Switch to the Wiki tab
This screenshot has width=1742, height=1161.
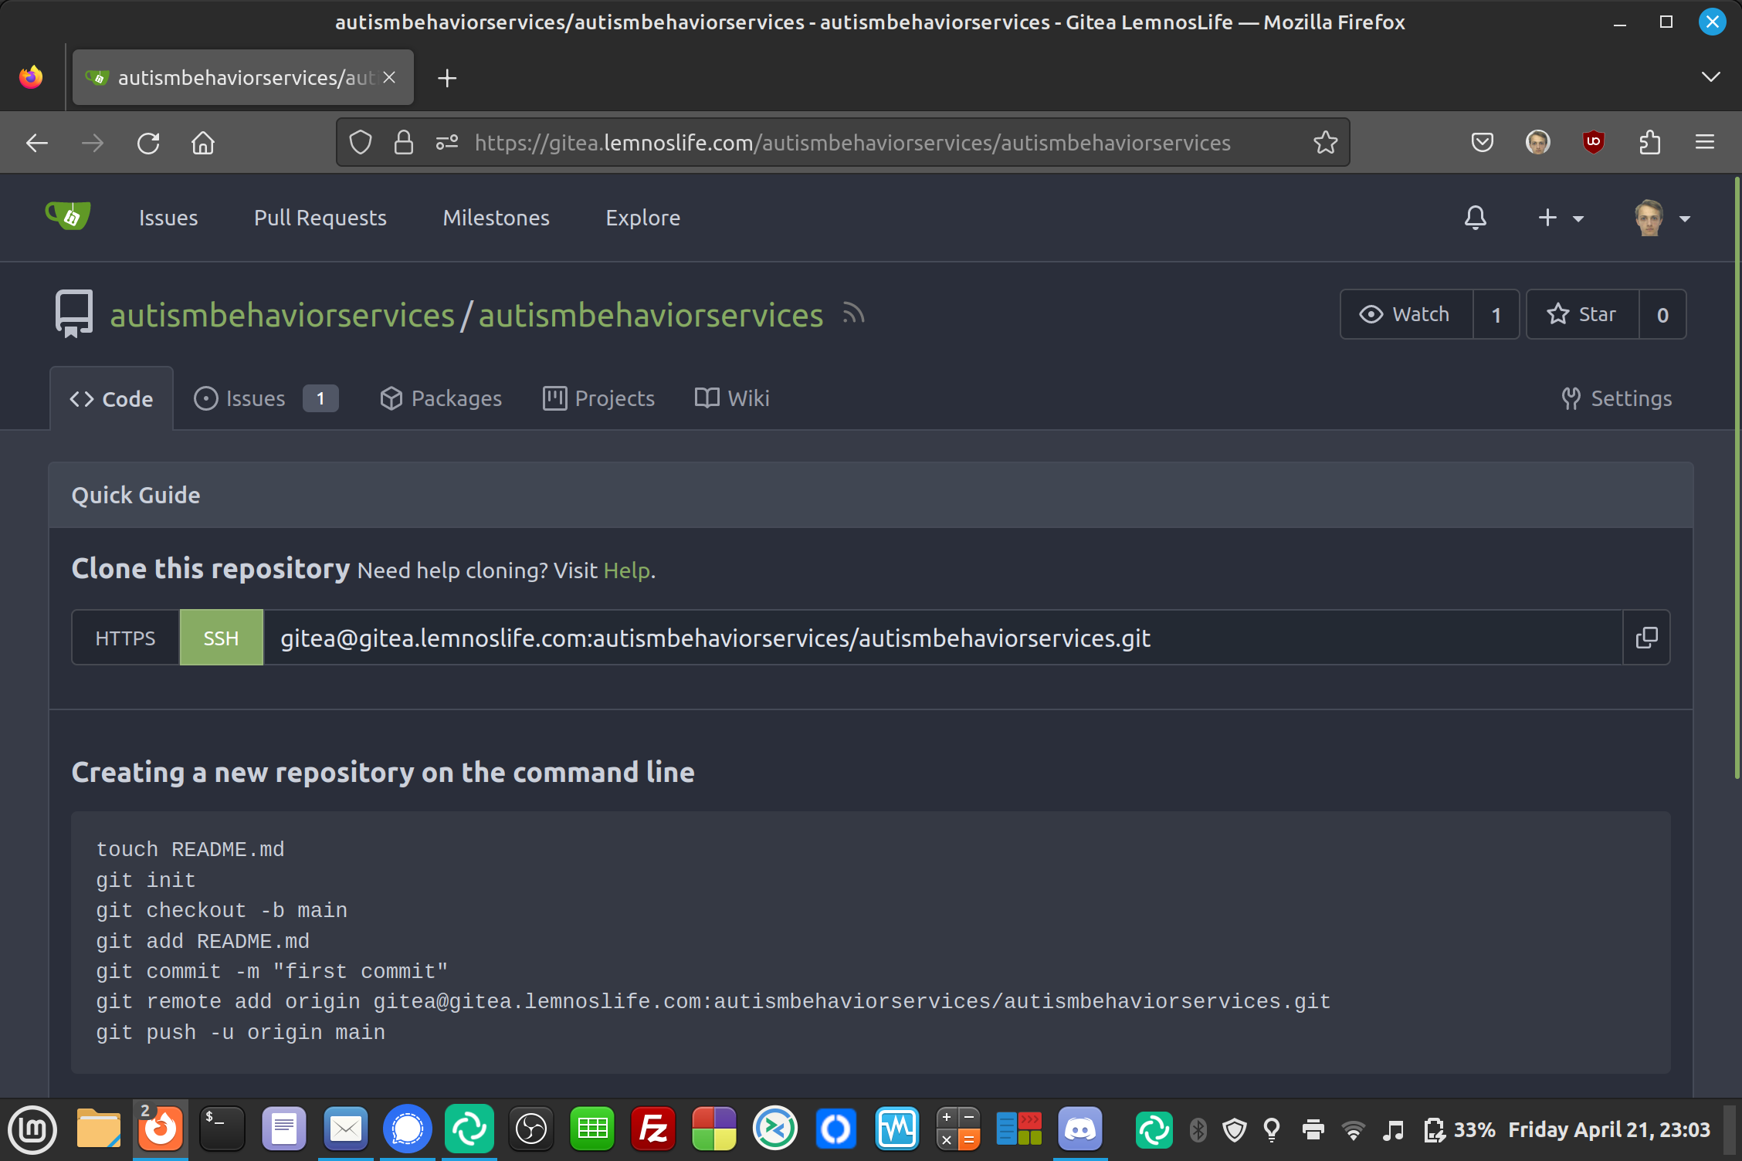(x=732, y=398)
